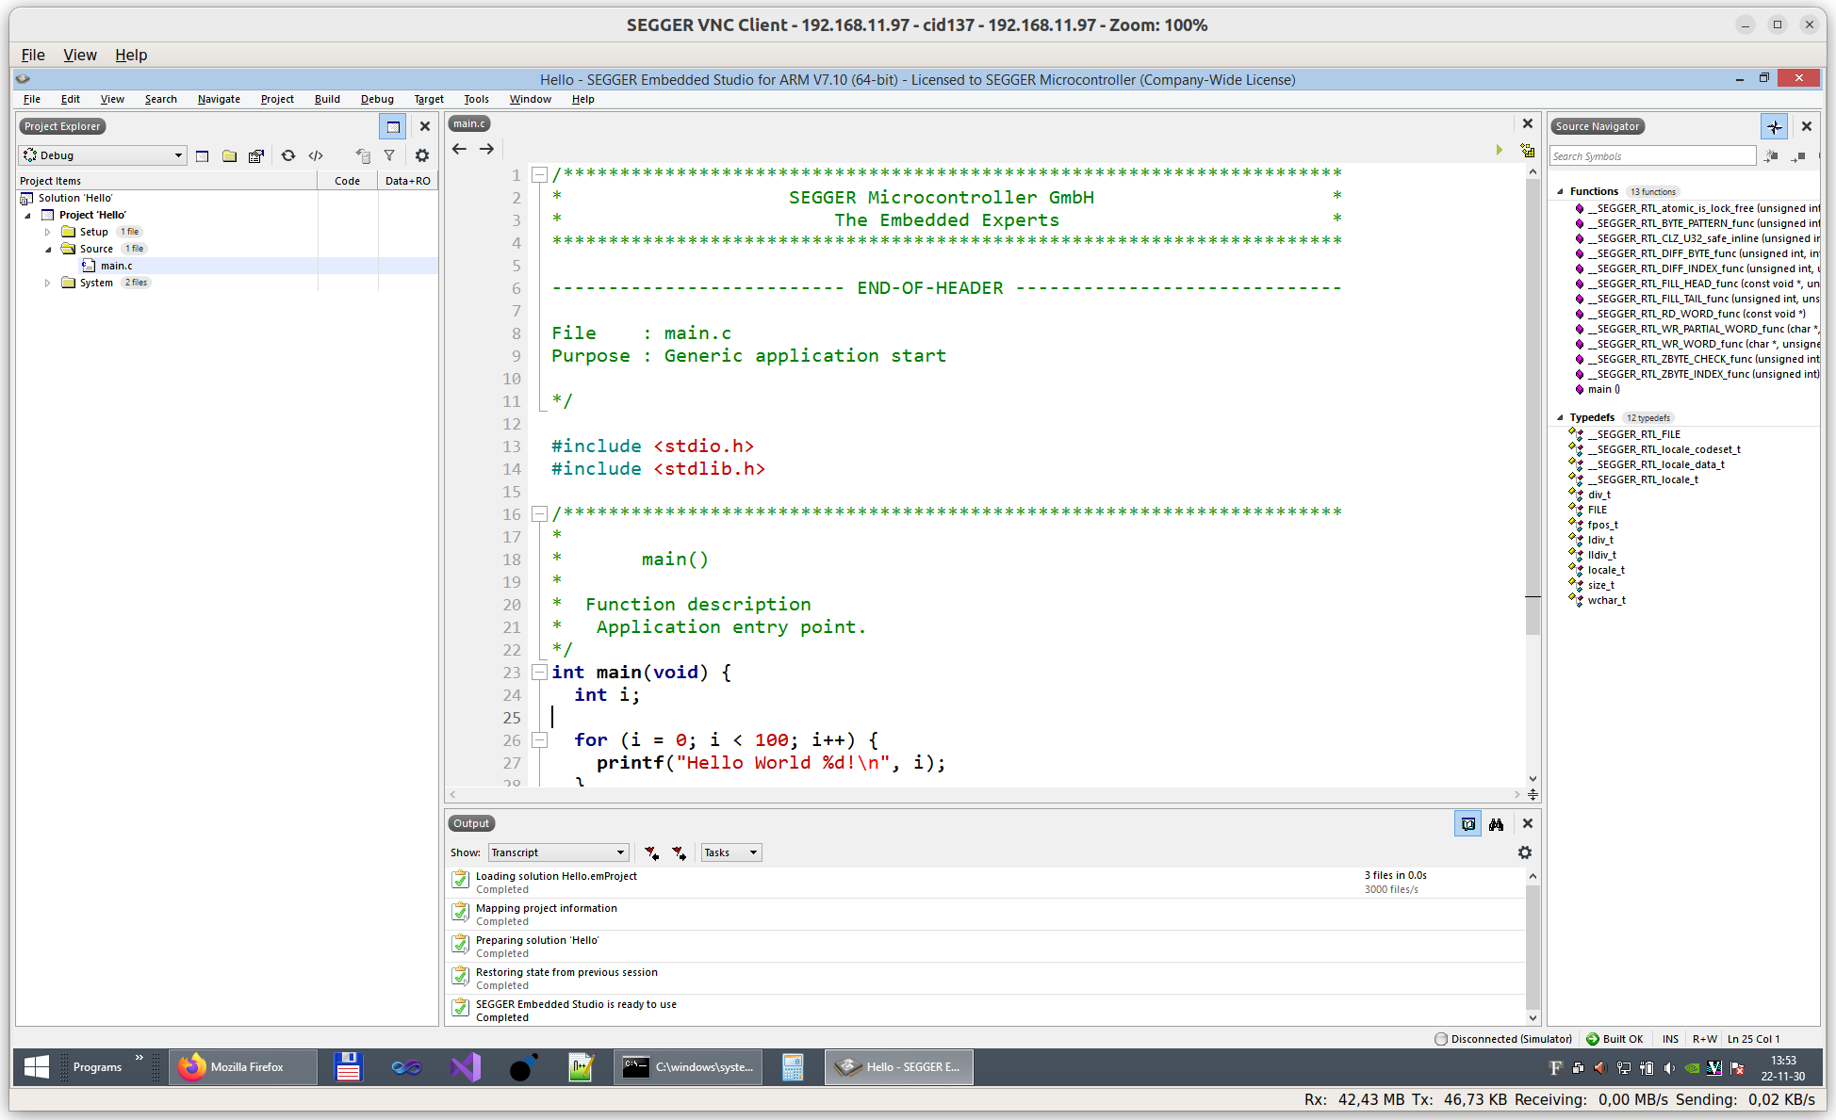
Task: Click the function list icon at editor top-right
Action: (x=1527, y=150)
